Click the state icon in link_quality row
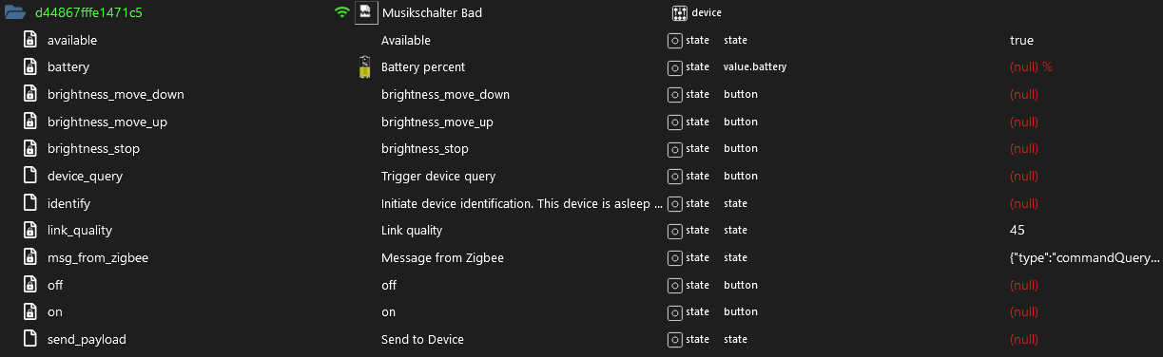 674,231
